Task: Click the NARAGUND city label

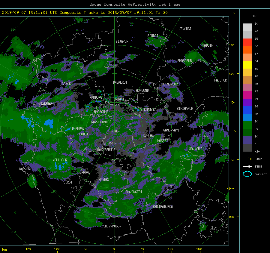Action: (101, 112)
